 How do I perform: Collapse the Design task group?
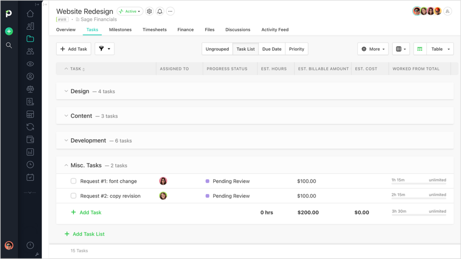tap(66, 91)
